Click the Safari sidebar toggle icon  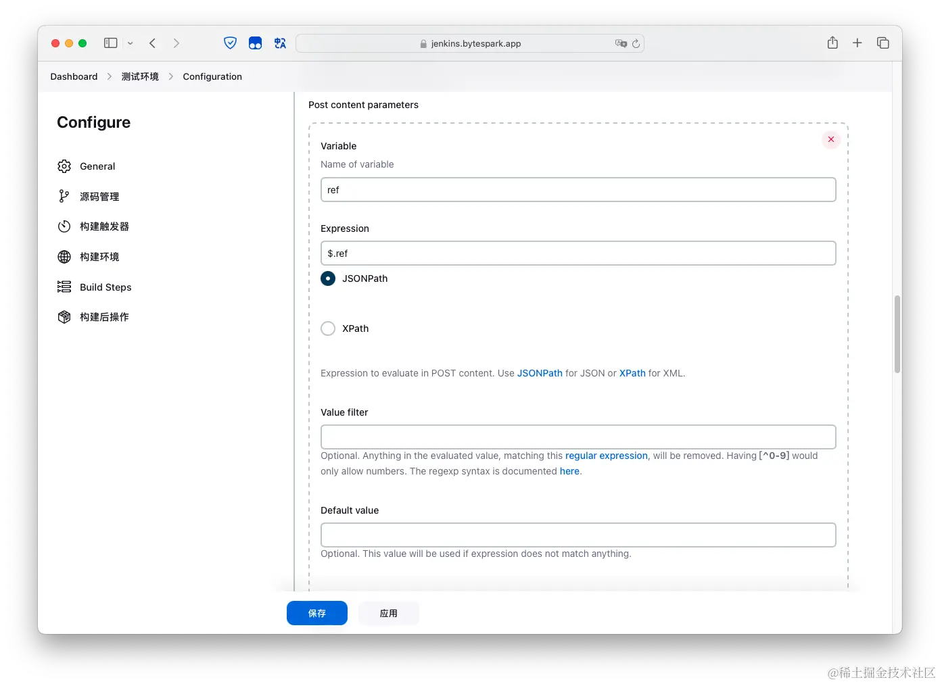(110, 43)
